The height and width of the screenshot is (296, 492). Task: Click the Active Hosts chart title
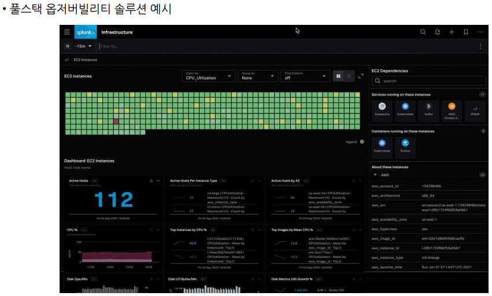[79, 181]
